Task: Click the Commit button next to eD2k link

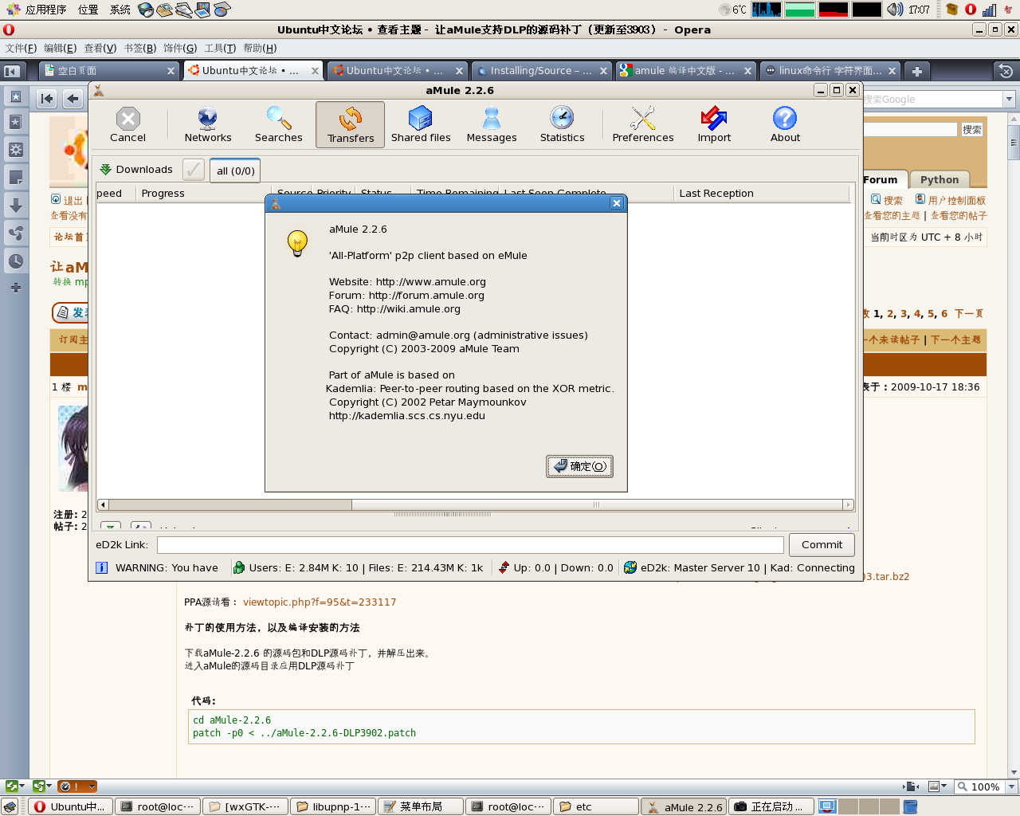Action: tap(822, 545)
